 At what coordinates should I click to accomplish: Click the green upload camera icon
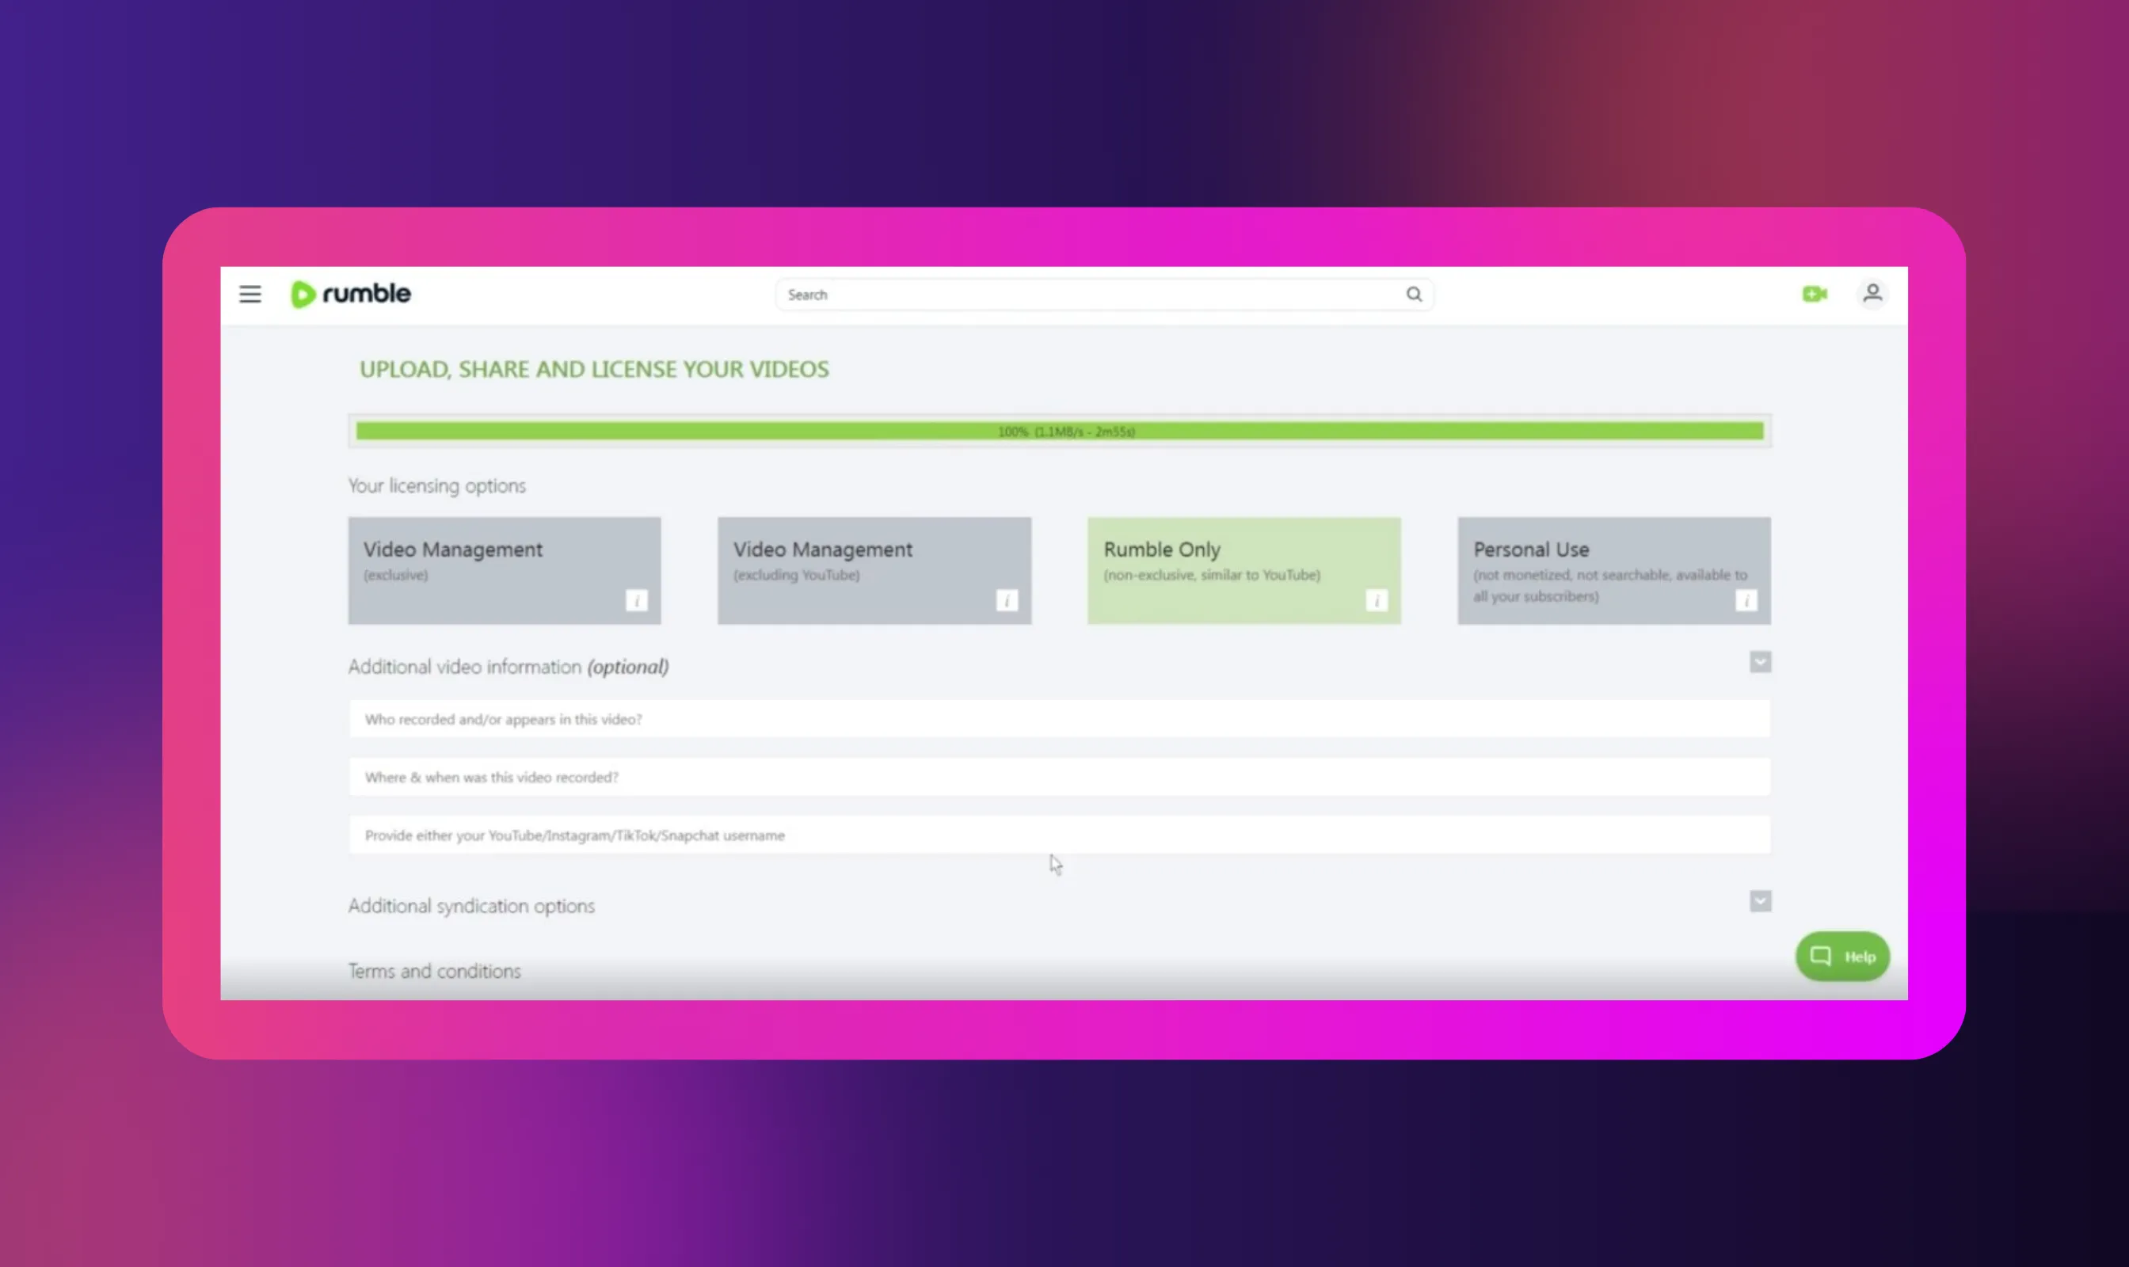click(1814, 294)
